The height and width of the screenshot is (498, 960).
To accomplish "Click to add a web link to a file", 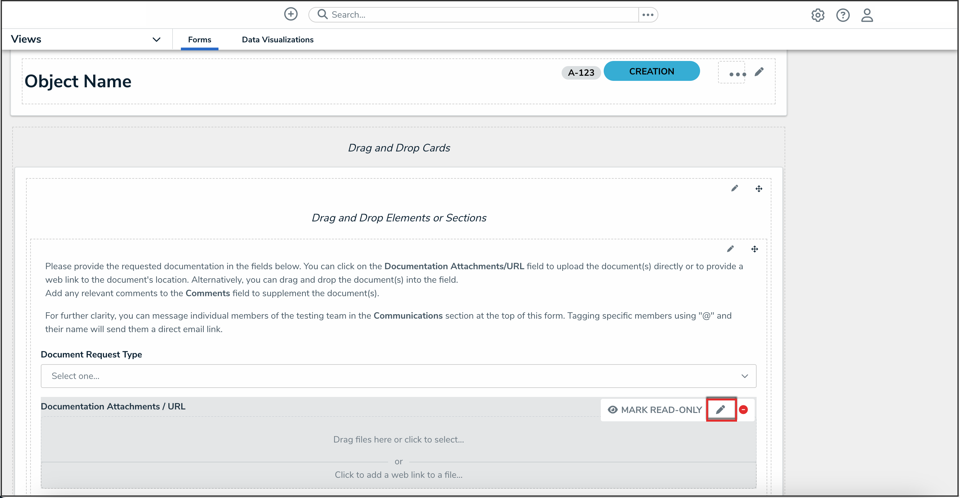I will pos(398,475).
